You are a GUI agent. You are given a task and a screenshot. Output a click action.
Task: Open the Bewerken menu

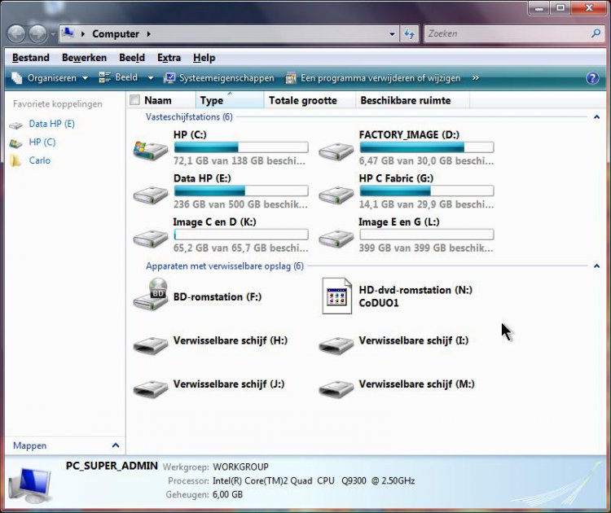(x=84, y=58)
